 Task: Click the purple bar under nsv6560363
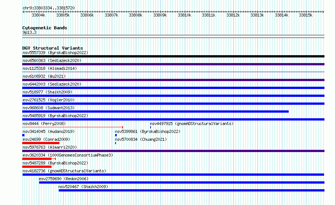pyautogui.click(x=173, y=64)
